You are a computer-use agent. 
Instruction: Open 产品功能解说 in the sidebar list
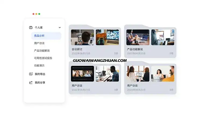coord(42,51)
